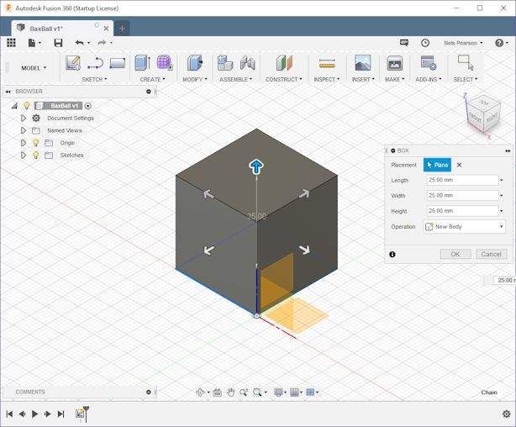Viewport: 516px width, 427px height.
Task: Open the CREATE menu
Action: tap(152, 79)
